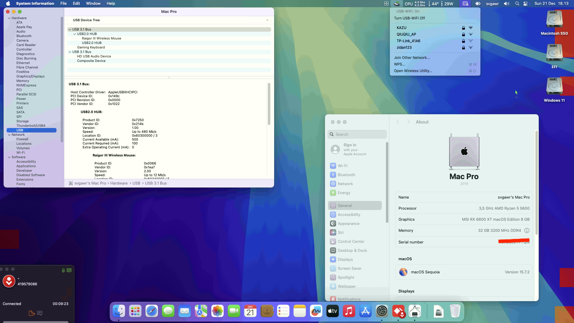The image size is (574, 323).
Task: Open Launchpad from the Dock
Action: click(x=135, y=311)
